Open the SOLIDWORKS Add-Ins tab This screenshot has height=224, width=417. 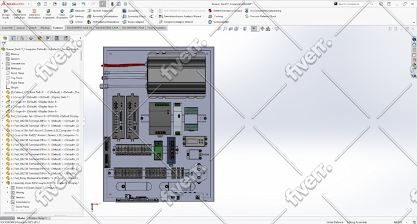point(79,28)
